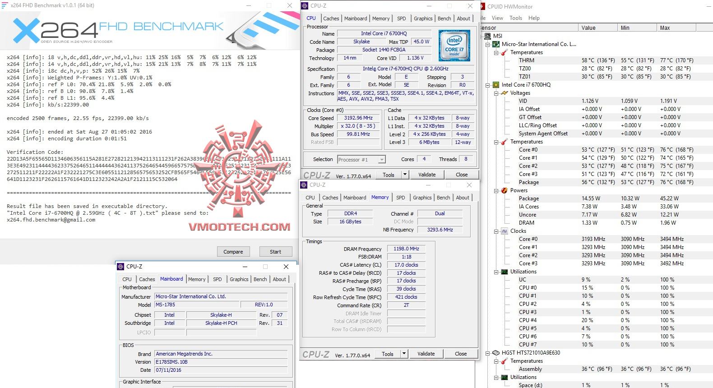Collapse the Powers node in HWMonitor
Screen dimensions: 713x388
(x=496, y=191)
